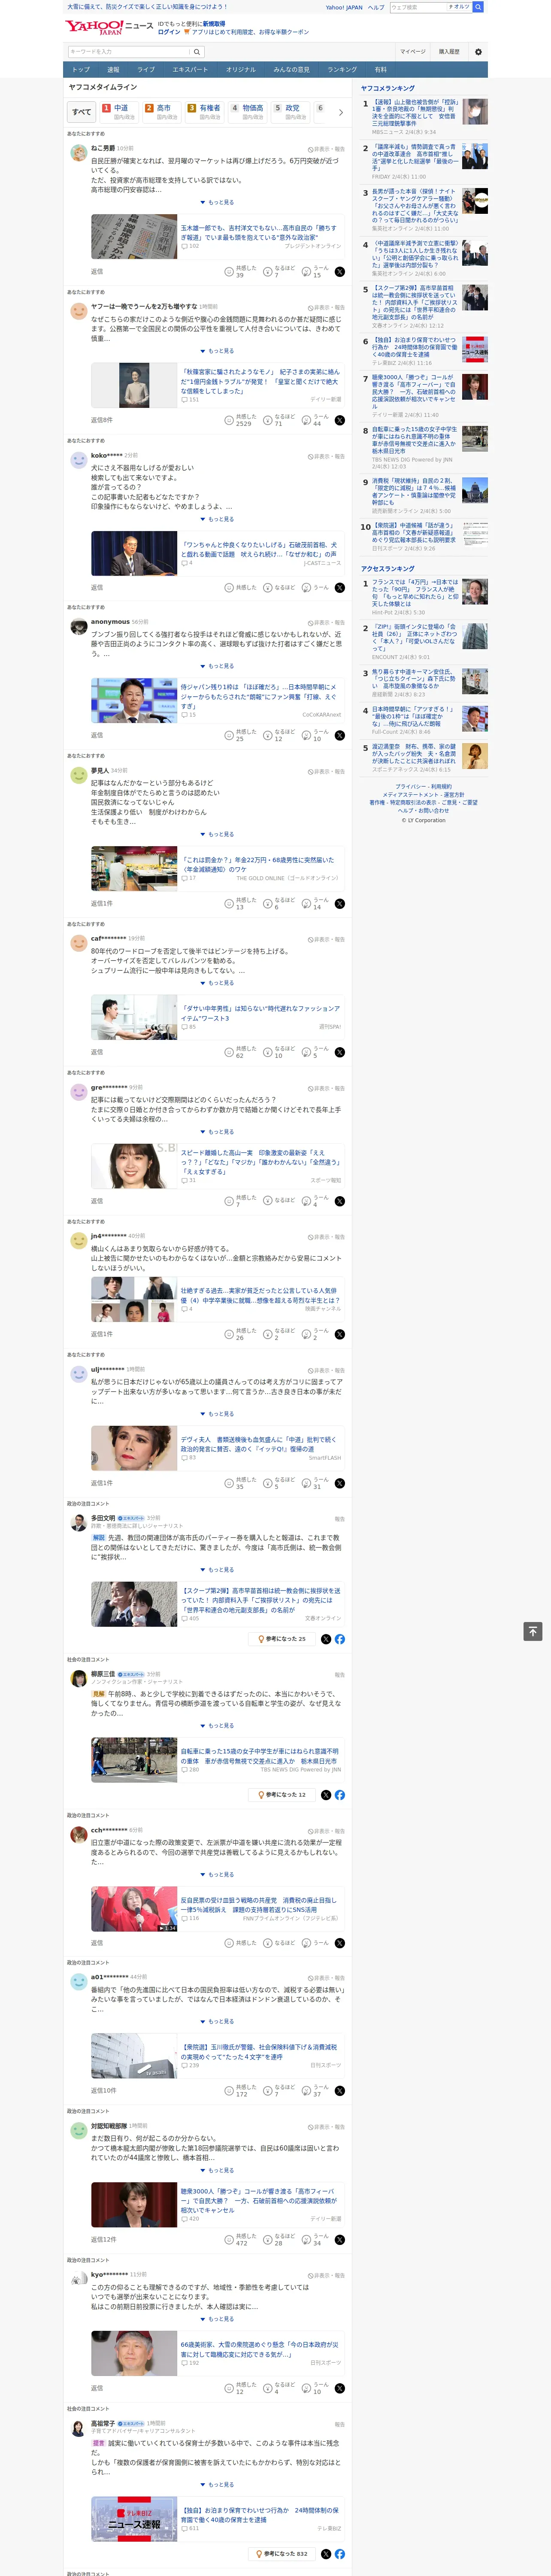Open the マイページ link
The width and height of the screenshot is (551, 2576).
point(413,52)
